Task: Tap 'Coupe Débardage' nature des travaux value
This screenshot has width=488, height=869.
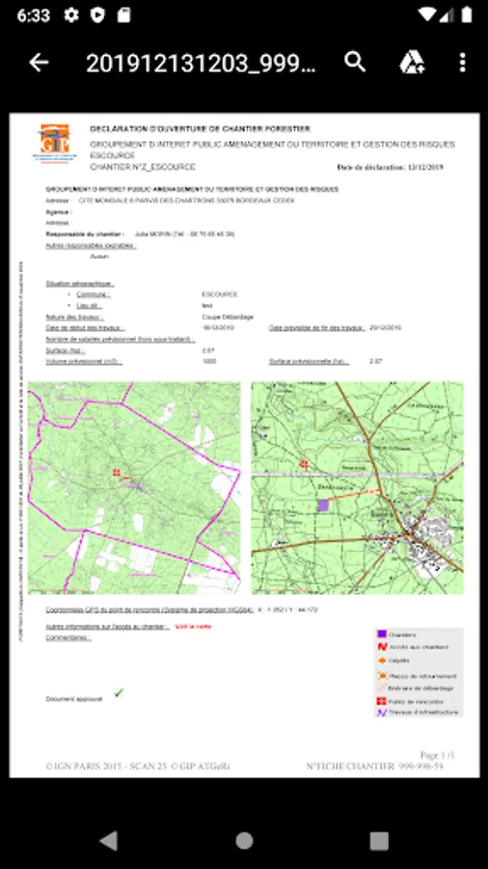Action: point(228,317)
